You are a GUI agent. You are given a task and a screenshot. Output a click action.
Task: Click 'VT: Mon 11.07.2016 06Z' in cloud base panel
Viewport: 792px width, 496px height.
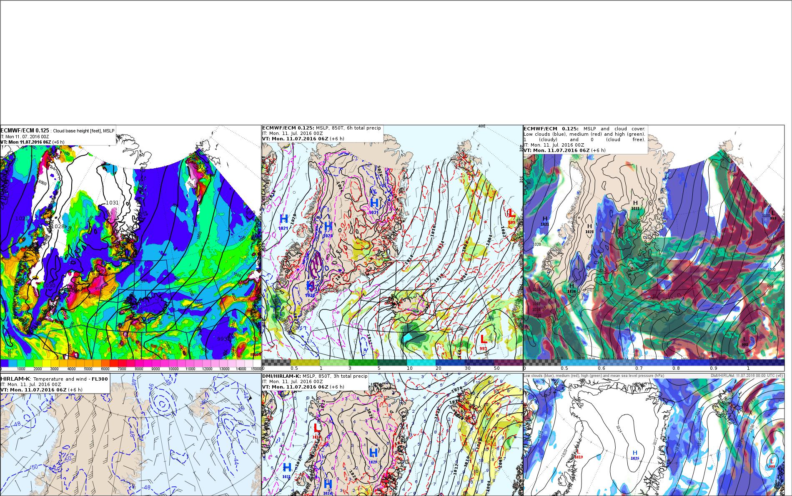(26, 142)
